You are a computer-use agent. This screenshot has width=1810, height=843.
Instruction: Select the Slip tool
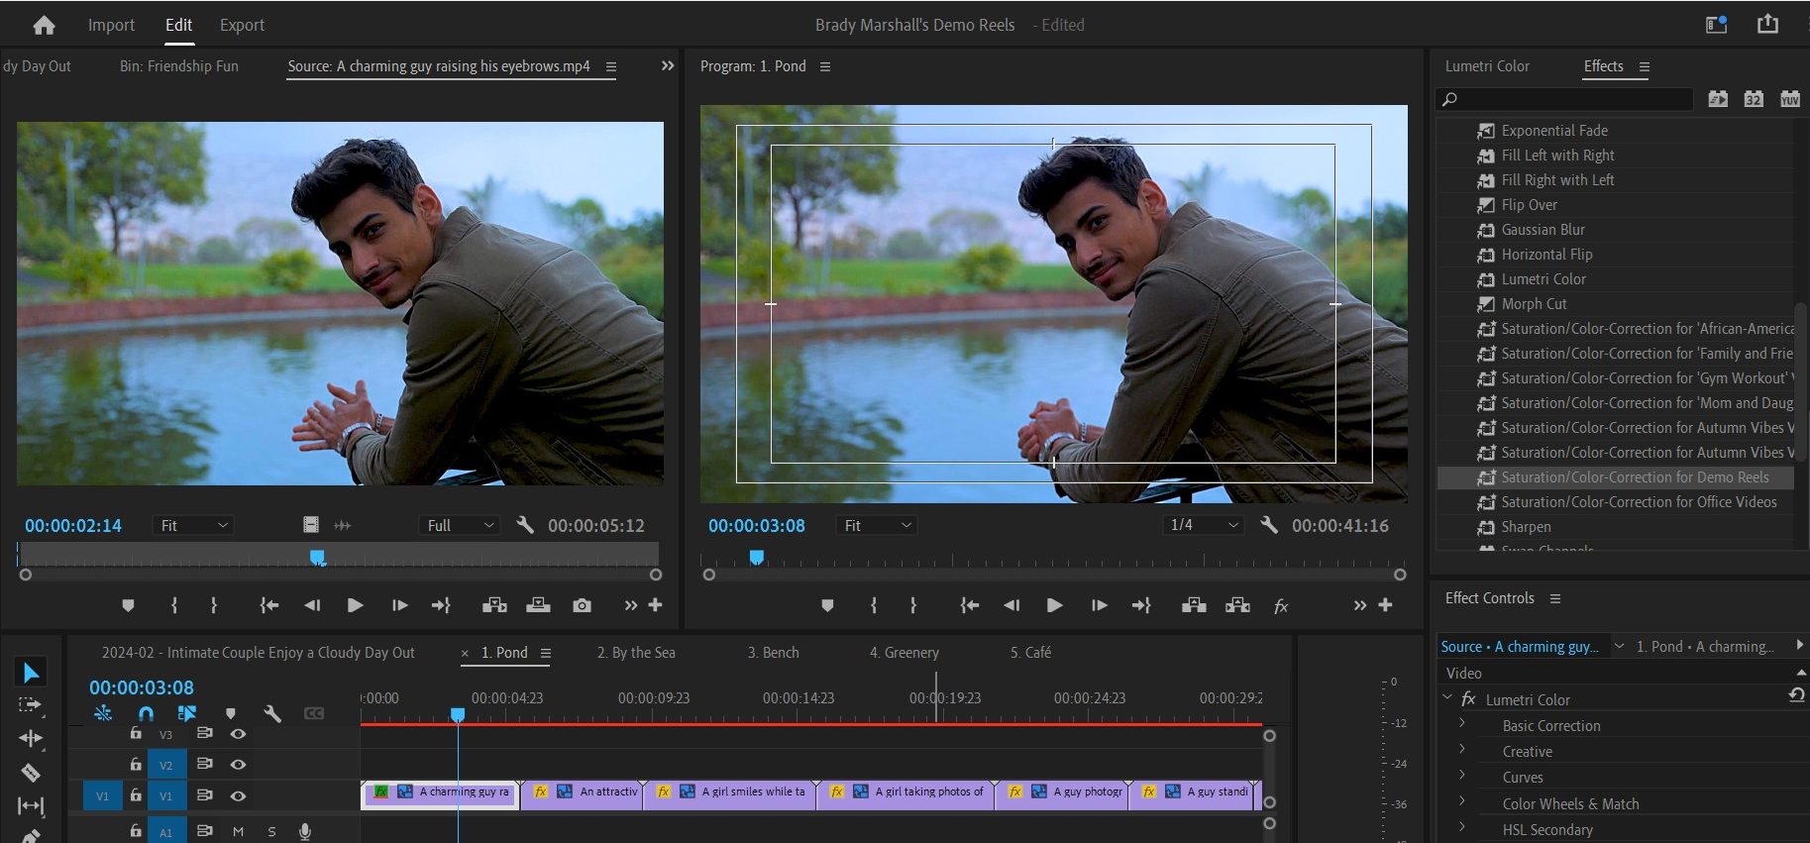pyautogui.click(x=30, y=806)
